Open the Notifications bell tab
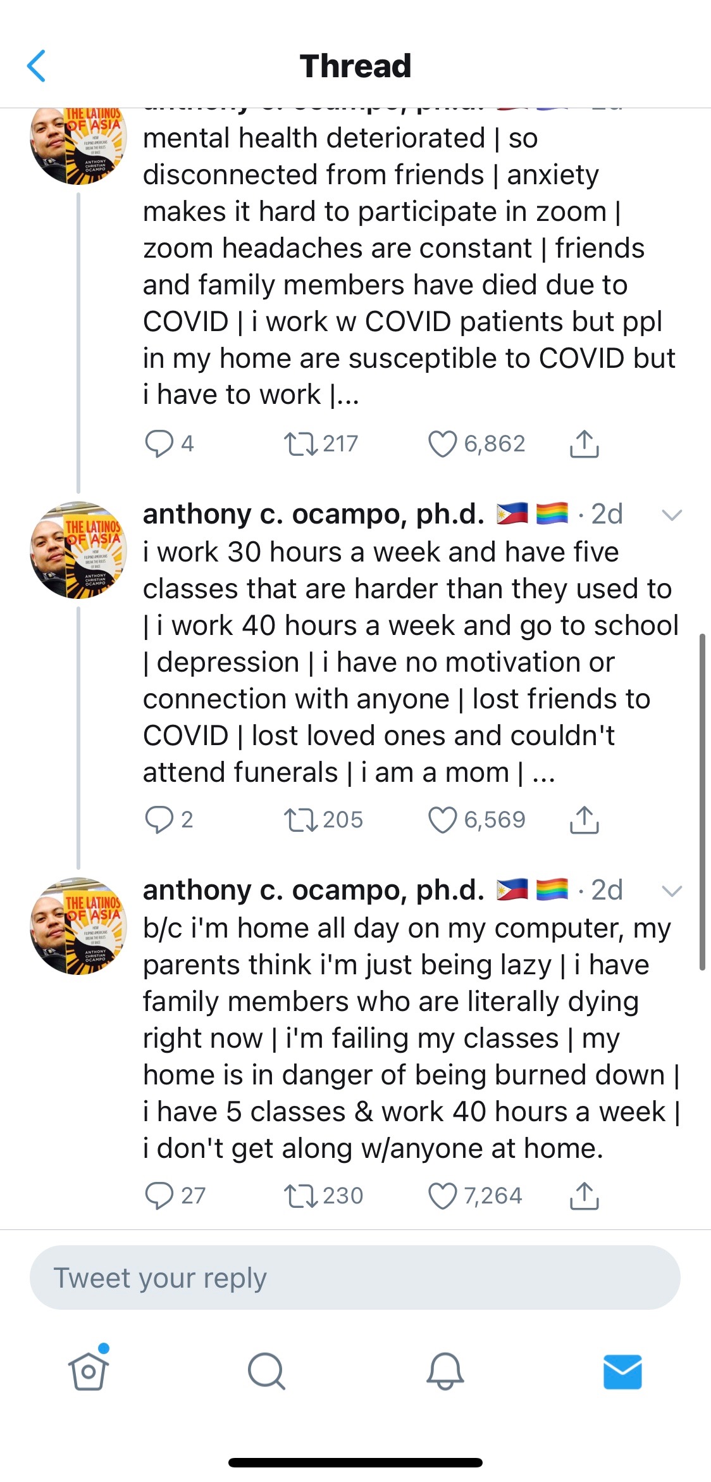The width and height of the screenshot is (711, 1482). click(445, 1372)
